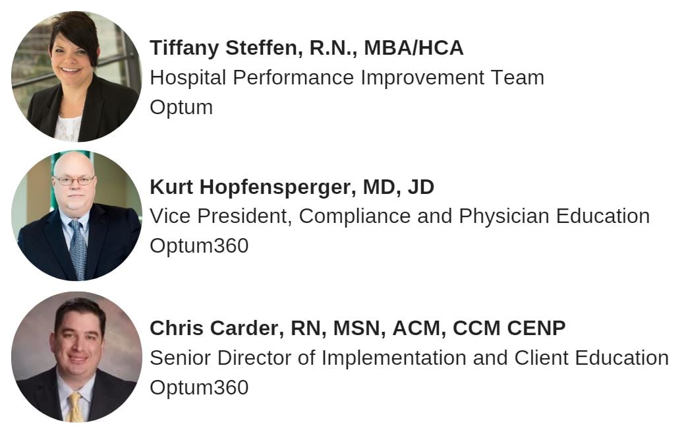Click Chris Carder's profile photo

[76, 356]
